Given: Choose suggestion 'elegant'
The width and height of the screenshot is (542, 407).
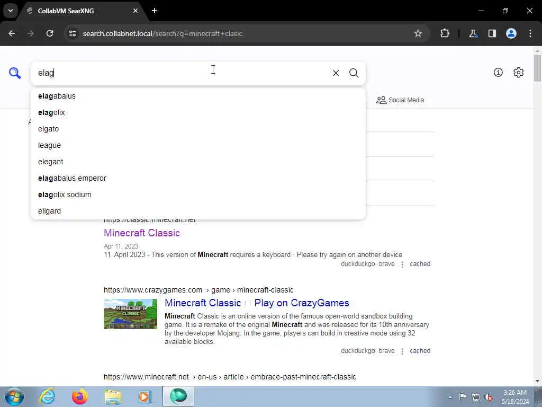Looking at the screenshot, I should click(x=198, y=162).
